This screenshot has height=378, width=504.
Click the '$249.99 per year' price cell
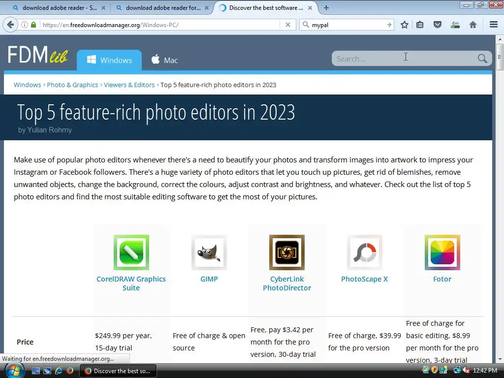pos(124,342)
